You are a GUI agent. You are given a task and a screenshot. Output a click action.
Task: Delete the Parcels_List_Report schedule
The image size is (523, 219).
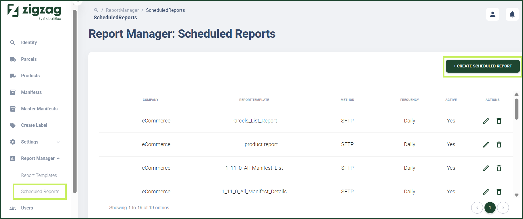pos(499,121)
